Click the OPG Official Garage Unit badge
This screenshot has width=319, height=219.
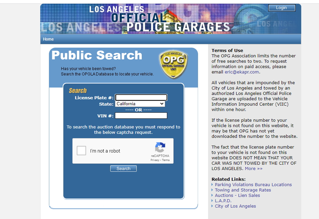[173, 64]
